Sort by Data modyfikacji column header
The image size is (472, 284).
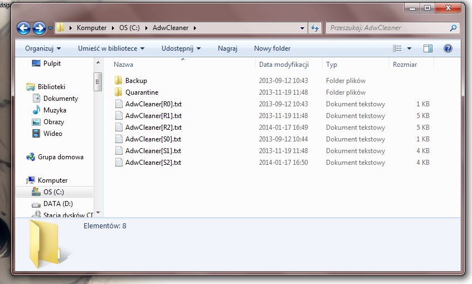click(284, 65)
